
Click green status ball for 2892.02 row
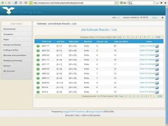pos(38,73)
